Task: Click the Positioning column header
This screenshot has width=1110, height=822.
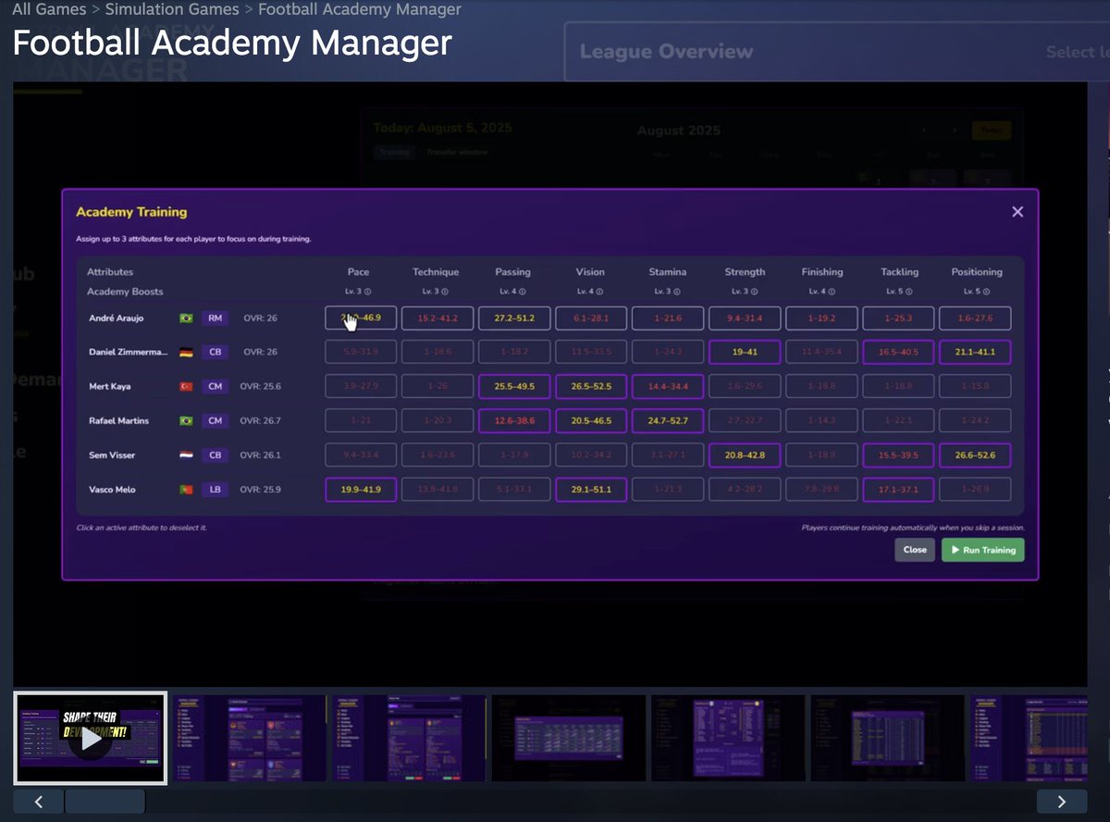Action: [977, 272]
